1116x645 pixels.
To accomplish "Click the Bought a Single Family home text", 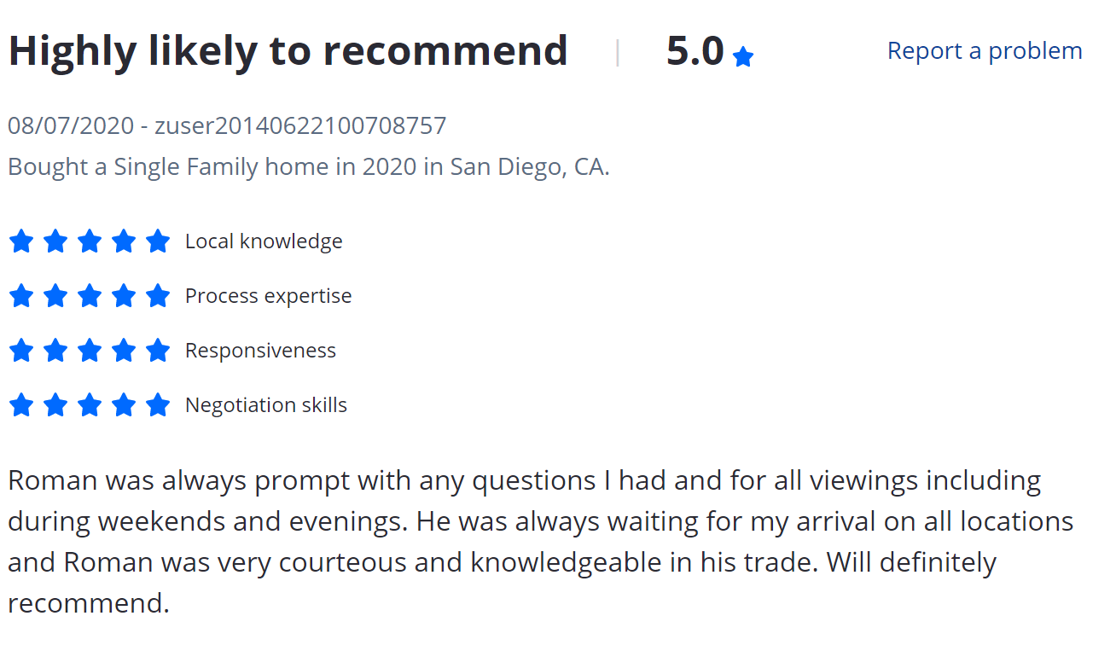I will click(308, 166).
